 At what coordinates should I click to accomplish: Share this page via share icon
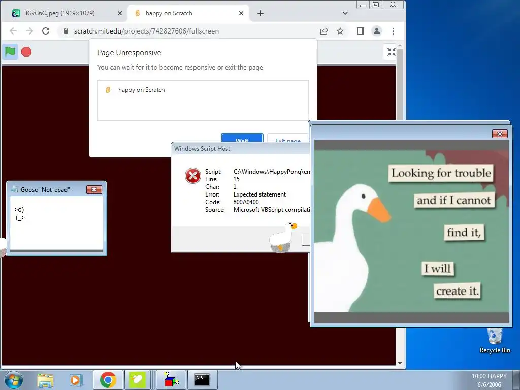coord(324,31)
